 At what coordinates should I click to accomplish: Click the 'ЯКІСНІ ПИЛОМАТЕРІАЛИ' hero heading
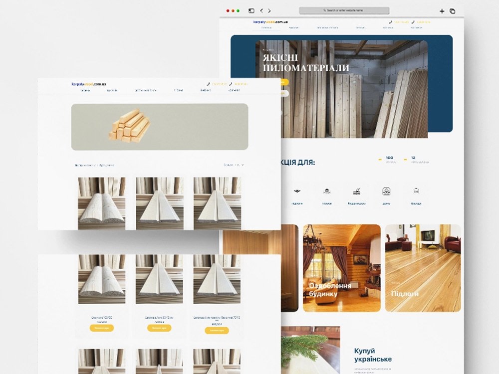click(x=306, y=63)
